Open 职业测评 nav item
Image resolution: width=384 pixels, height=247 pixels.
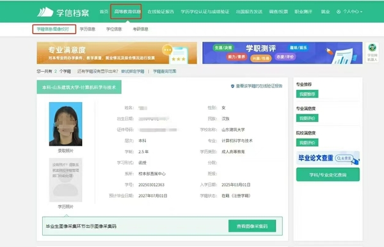coord(303,11)
